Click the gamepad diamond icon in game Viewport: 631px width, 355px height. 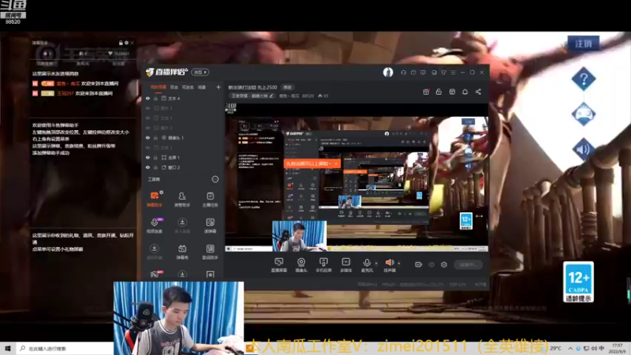[584, 114]
